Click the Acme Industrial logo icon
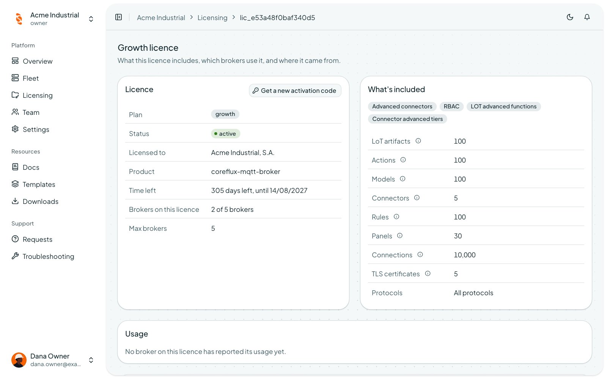The height and width of the screenshot is (379, 607). [19, 19]
